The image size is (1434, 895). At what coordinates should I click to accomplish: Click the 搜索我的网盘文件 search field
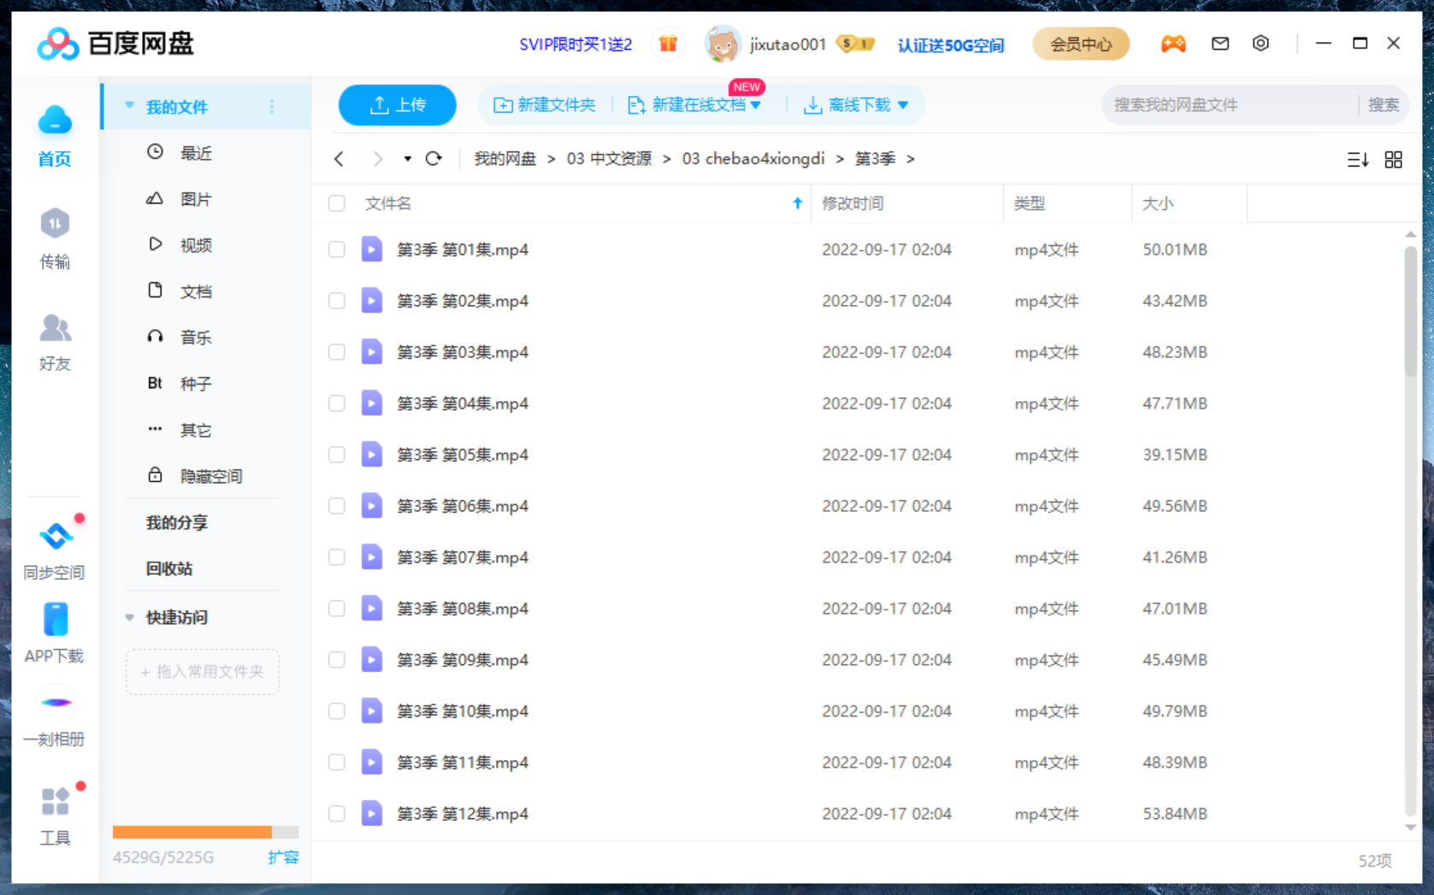(1230, 105)
